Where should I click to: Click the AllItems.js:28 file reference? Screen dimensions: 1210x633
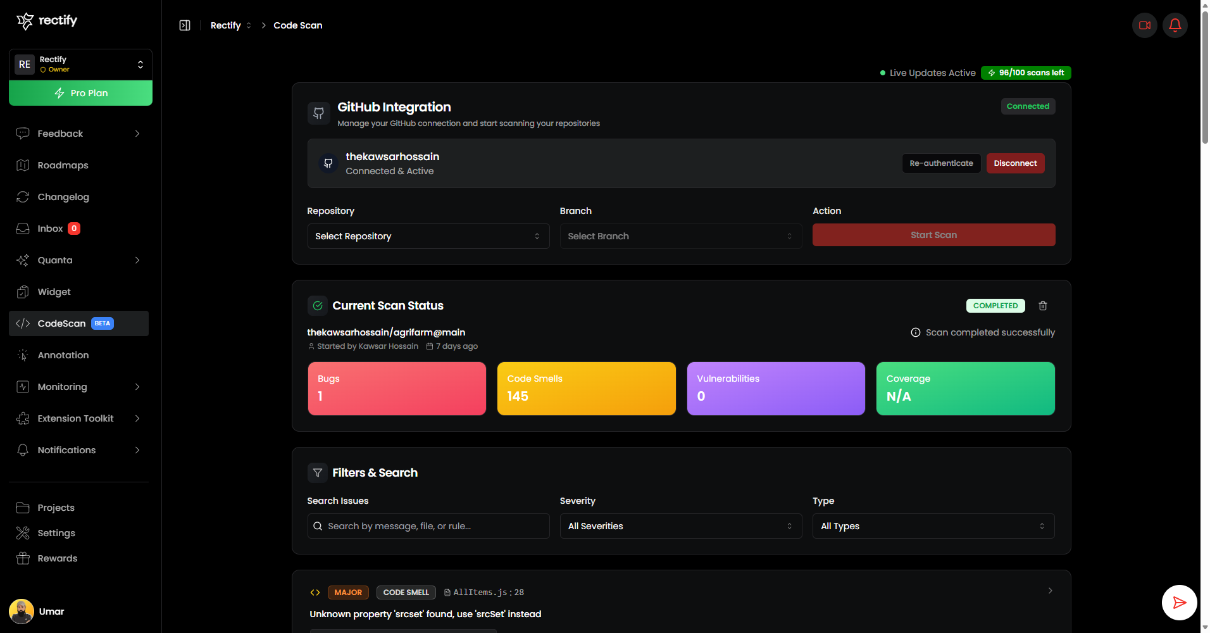tap(484, 592)
